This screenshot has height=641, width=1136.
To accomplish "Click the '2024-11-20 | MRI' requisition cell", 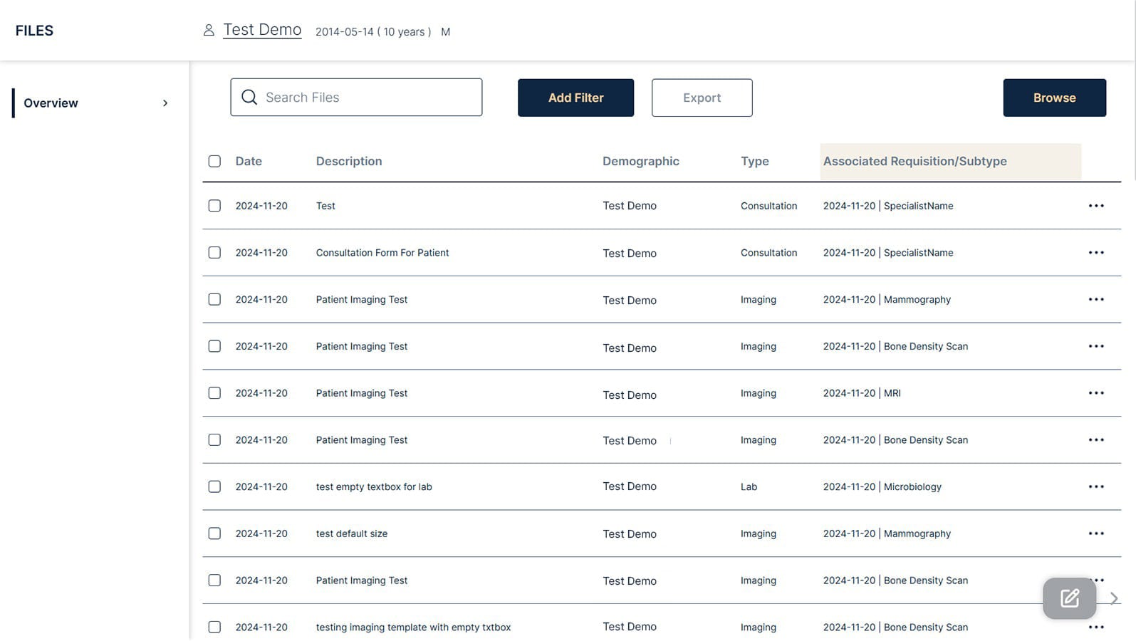I will click(862, 393).
